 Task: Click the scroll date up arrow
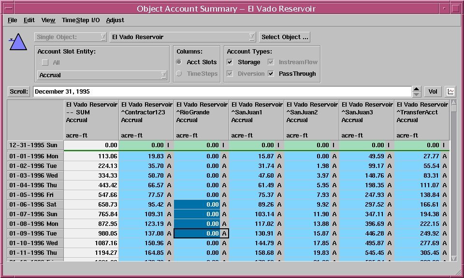416,89
